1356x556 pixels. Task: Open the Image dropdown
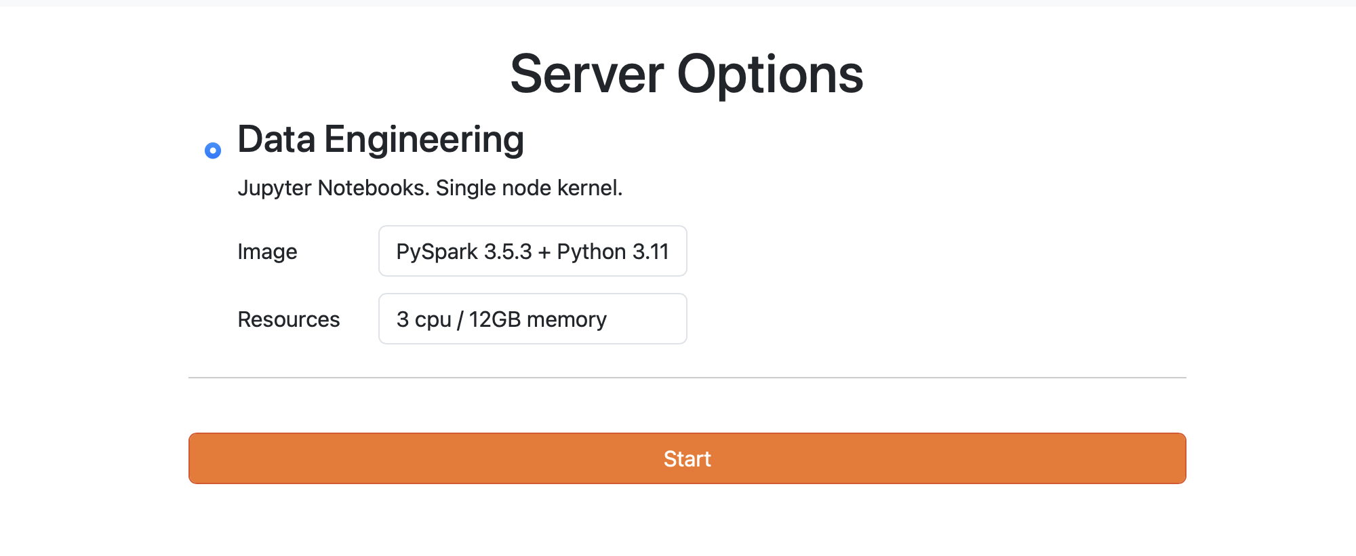point(532,252)
